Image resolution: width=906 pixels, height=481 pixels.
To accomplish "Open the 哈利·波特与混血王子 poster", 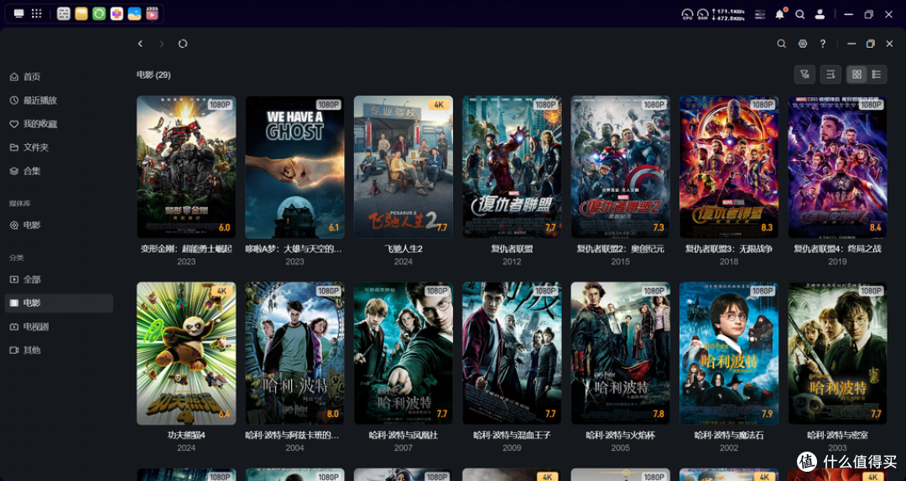I will (x=512, y=354).
